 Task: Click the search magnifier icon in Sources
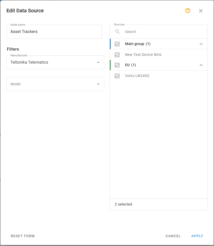point(117,32)
